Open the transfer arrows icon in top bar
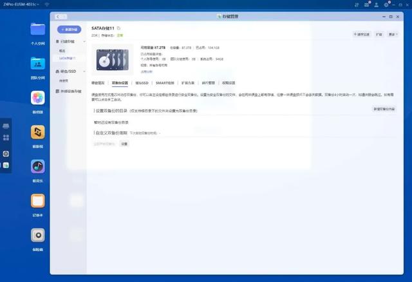 tap(357, 5)
